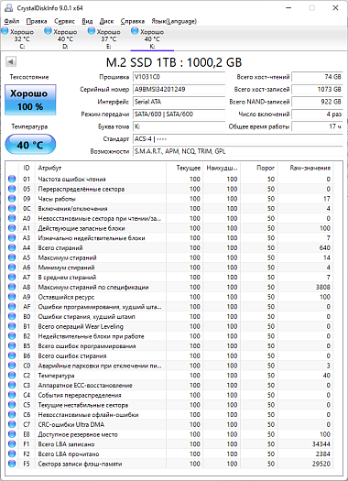The width and height of the screenshot is (348, 481).
Task: Click the status icon for Всего стираний row
Action: point(12,248)
